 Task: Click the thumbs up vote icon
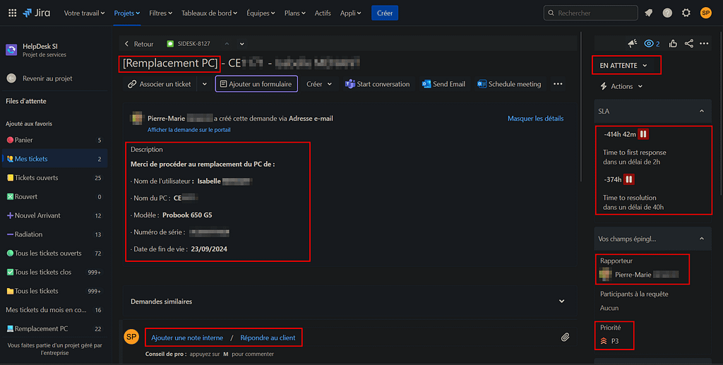pos(673,44)
